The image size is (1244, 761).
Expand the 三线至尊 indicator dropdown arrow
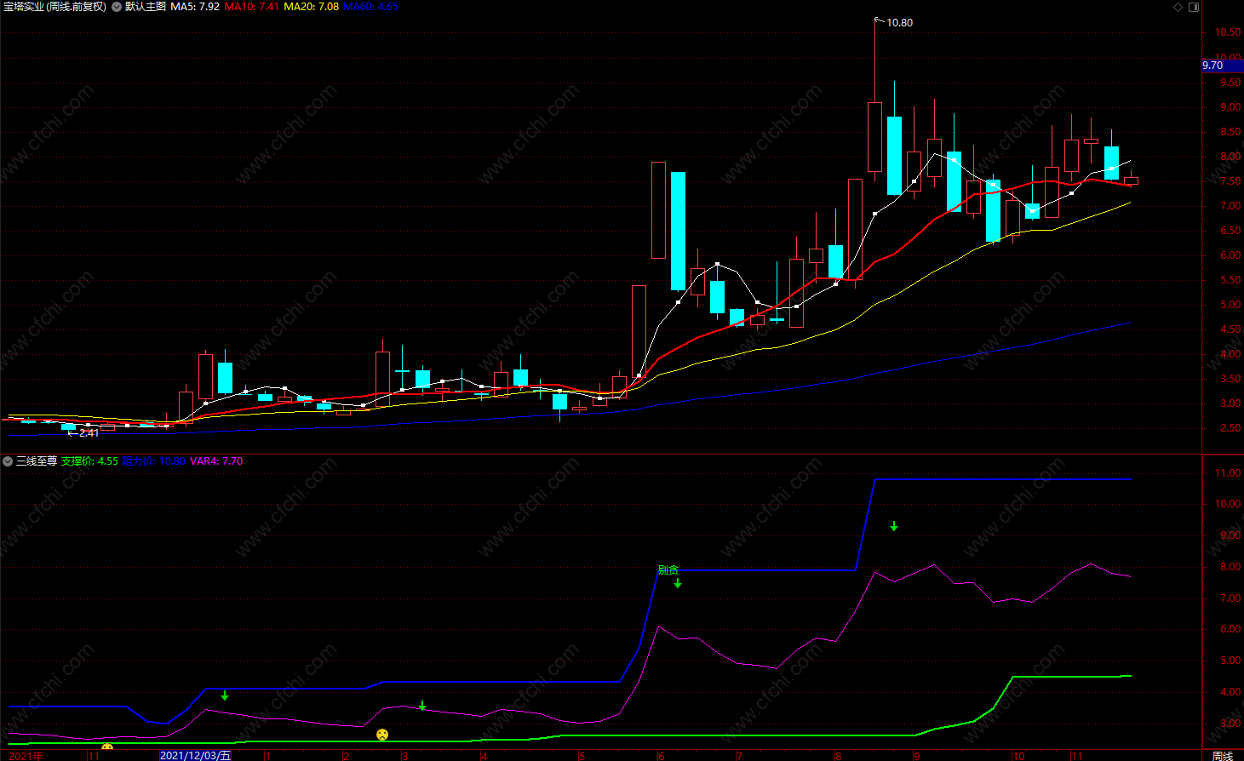8,461
